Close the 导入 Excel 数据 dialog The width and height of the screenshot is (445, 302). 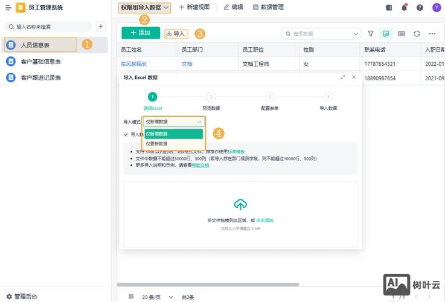354,77
